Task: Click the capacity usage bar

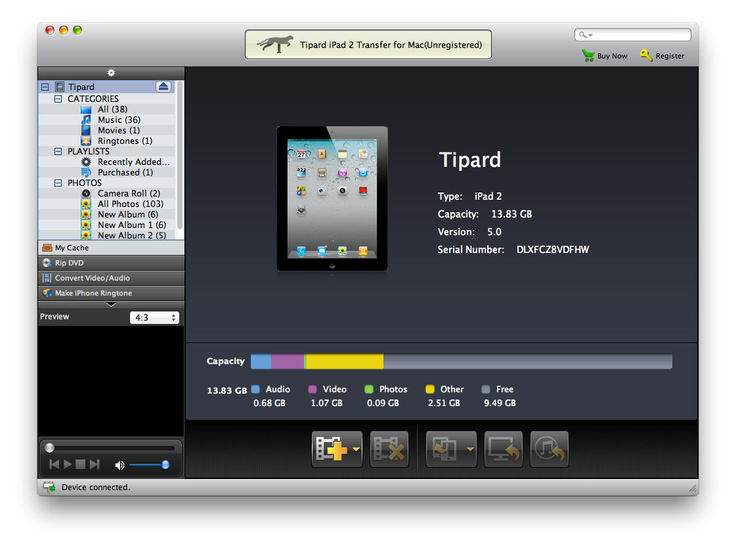Action: pyautogui.click(x=462, y=361)
